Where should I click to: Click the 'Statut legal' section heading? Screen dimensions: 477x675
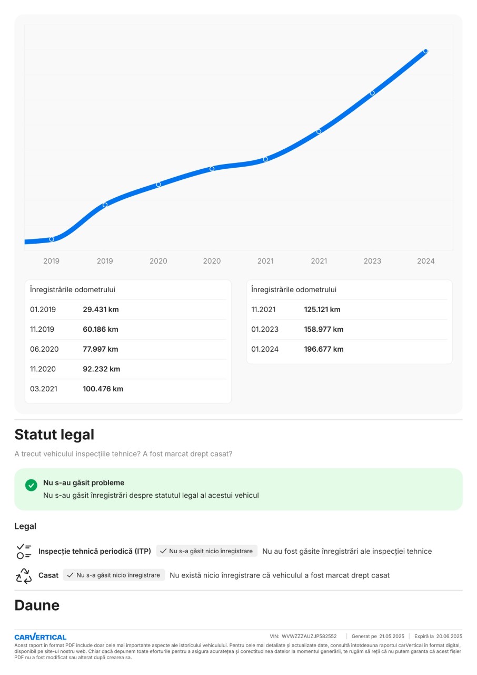(x=54, y=435)
